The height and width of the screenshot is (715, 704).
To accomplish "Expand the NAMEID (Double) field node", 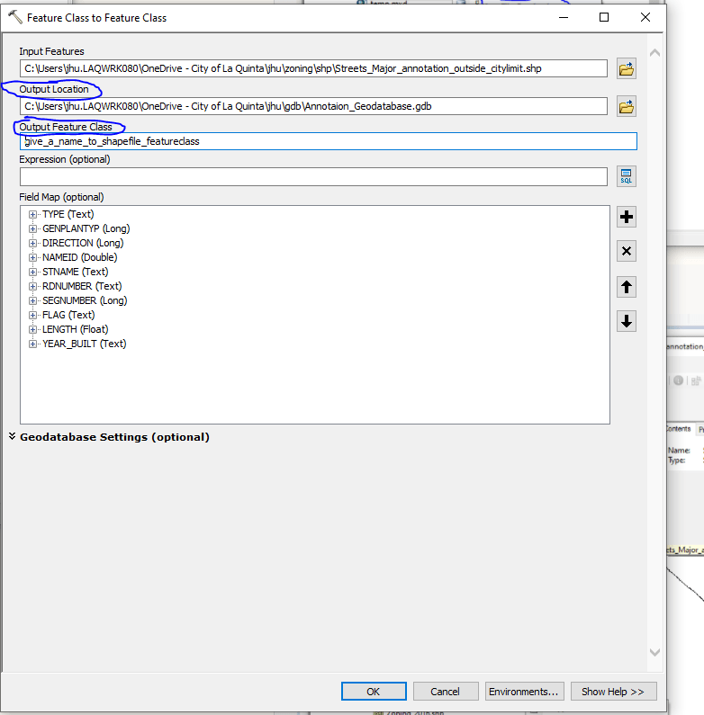I will (32, 257).
